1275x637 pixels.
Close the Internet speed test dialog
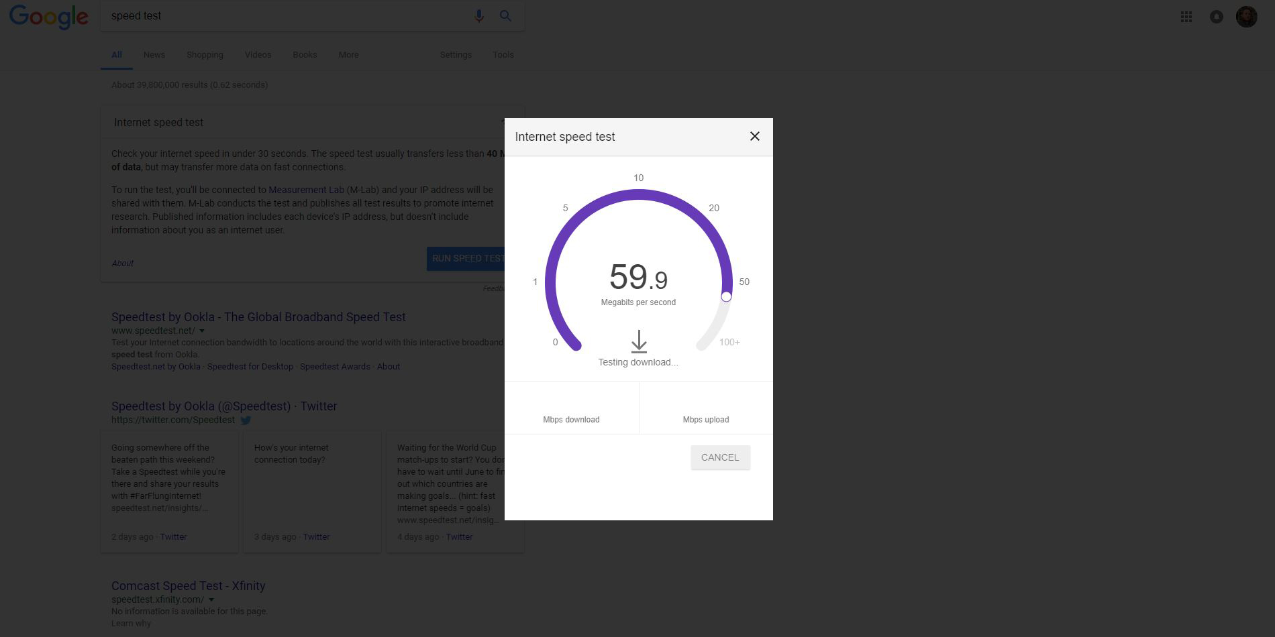[754, 136]
